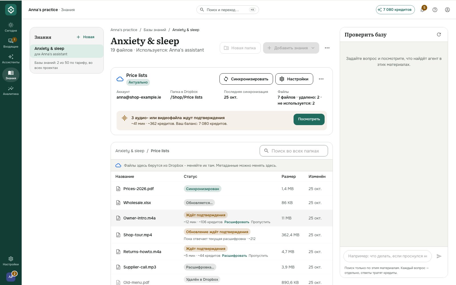This screenshot has width=456, height=285.
Task: Click the Owner-intro.m4a audio file icon
Action: [x=118, y=218]
